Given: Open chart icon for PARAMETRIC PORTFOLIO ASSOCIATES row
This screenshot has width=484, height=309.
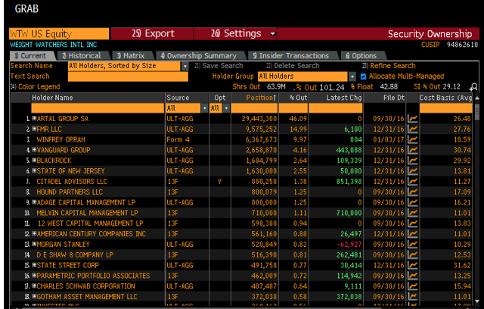Looking at the screenshot, I should tap(413, 276).
